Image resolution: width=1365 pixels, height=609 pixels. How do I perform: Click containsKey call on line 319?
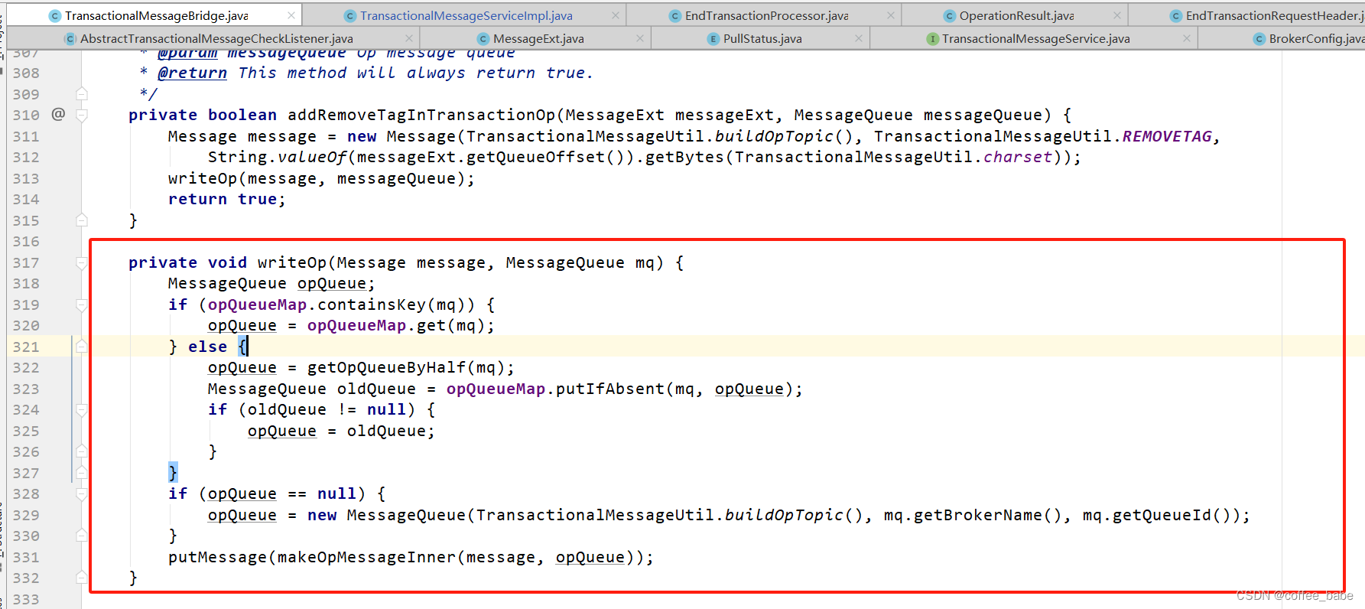coord(372,304)
